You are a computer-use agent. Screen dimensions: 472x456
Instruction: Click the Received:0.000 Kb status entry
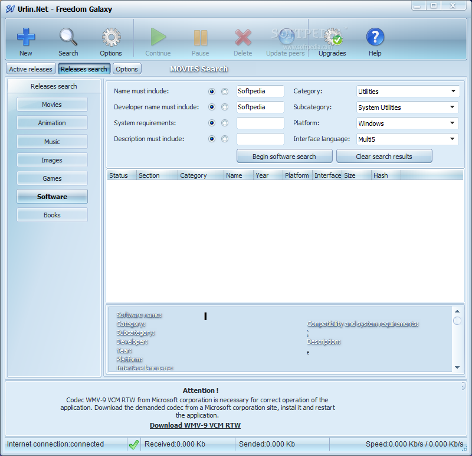tap(175, 444)
